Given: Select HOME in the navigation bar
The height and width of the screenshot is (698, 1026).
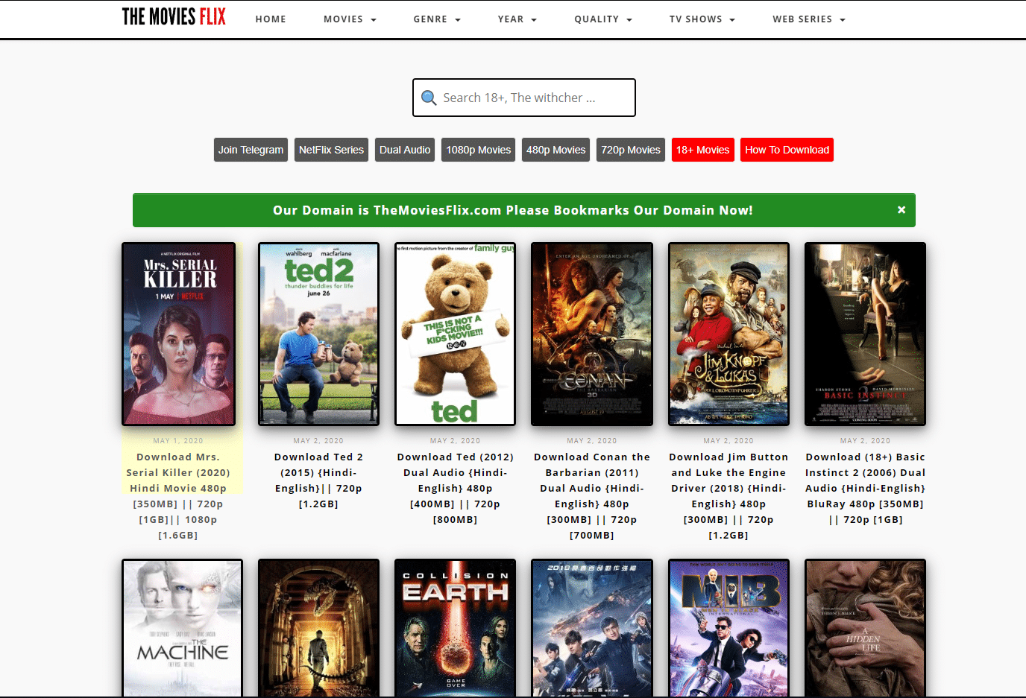Looking at the screenshot, I should (271, 19).
